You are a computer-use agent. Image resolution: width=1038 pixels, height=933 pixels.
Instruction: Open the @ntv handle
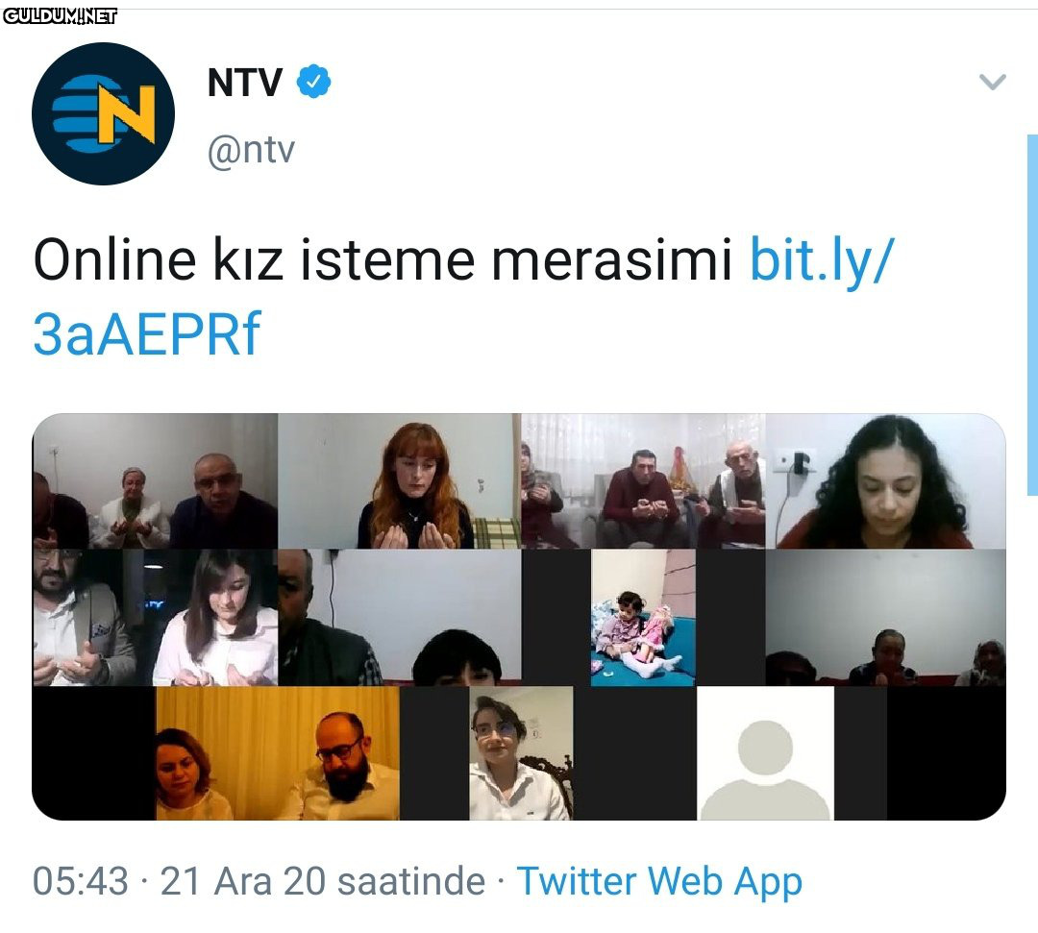[251, 150]
